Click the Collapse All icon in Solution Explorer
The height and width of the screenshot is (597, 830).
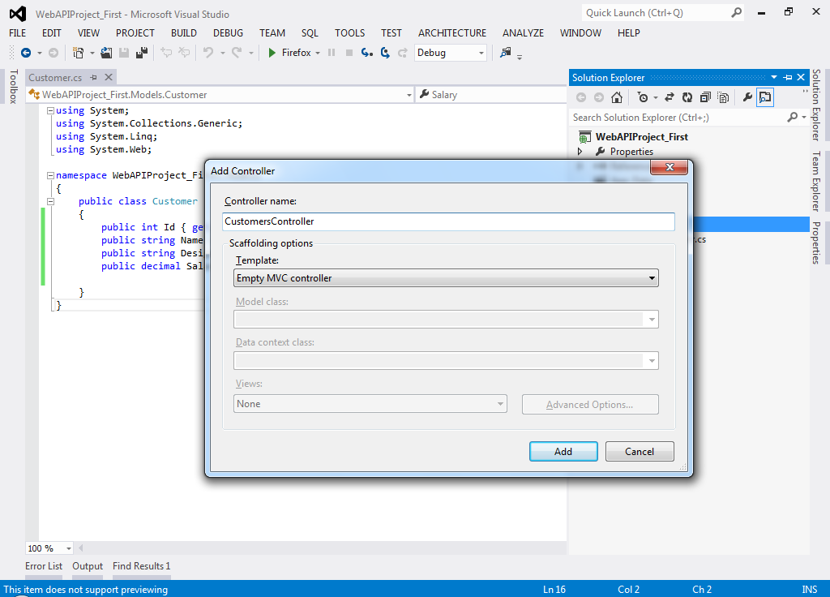[x=705, y=97]
